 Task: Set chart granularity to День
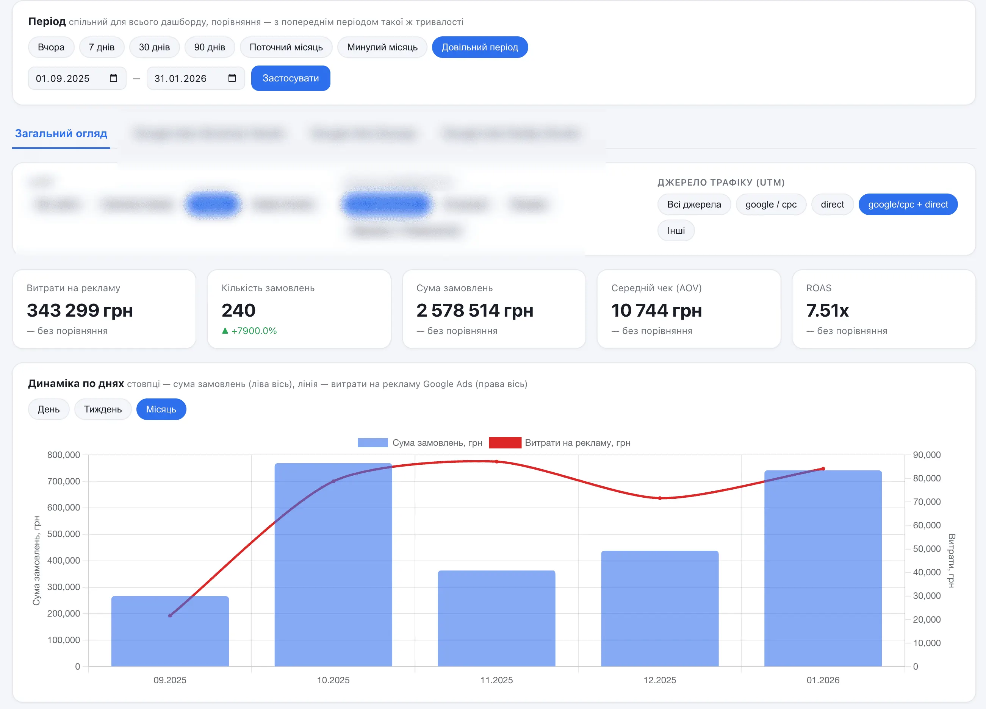[49, 409]
